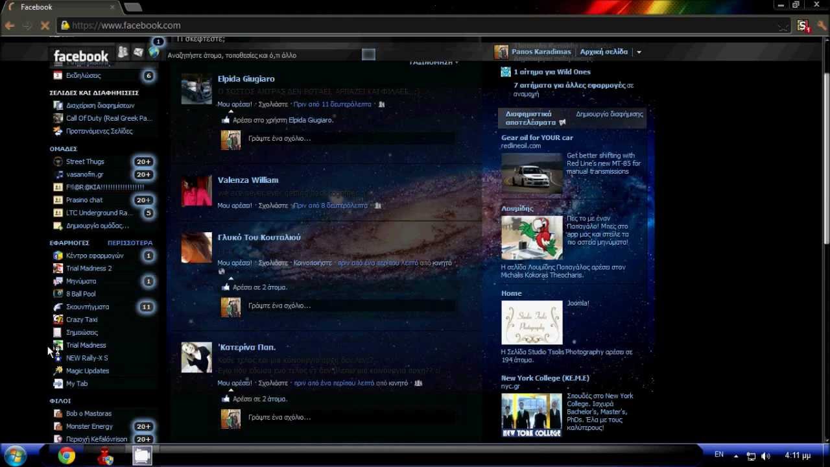This screenshot has height=467, width=830.
Task: Open Bob o Mastoras in friends list
Action: (89, 413)
